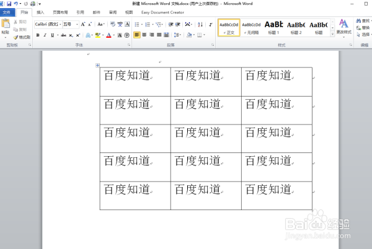Click the Shading paint bucket color button
Viewport: 372px width, 249px height.
pyautogui.click(x=189, y=35)
